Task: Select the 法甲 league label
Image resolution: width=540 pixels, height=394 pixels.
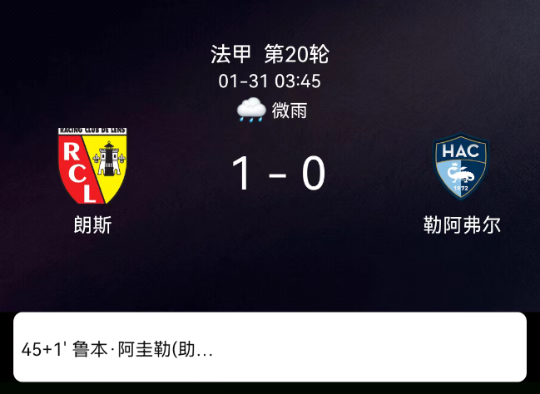Action: [x=230, y=54]
